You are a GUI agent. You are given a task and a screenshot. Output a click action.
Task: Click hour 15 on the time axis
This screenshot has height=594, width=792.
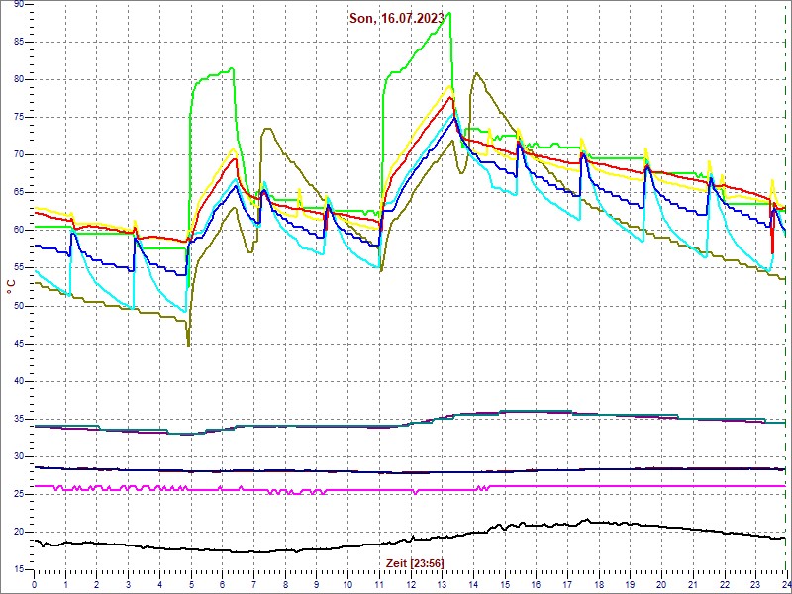tap(504, 583)
